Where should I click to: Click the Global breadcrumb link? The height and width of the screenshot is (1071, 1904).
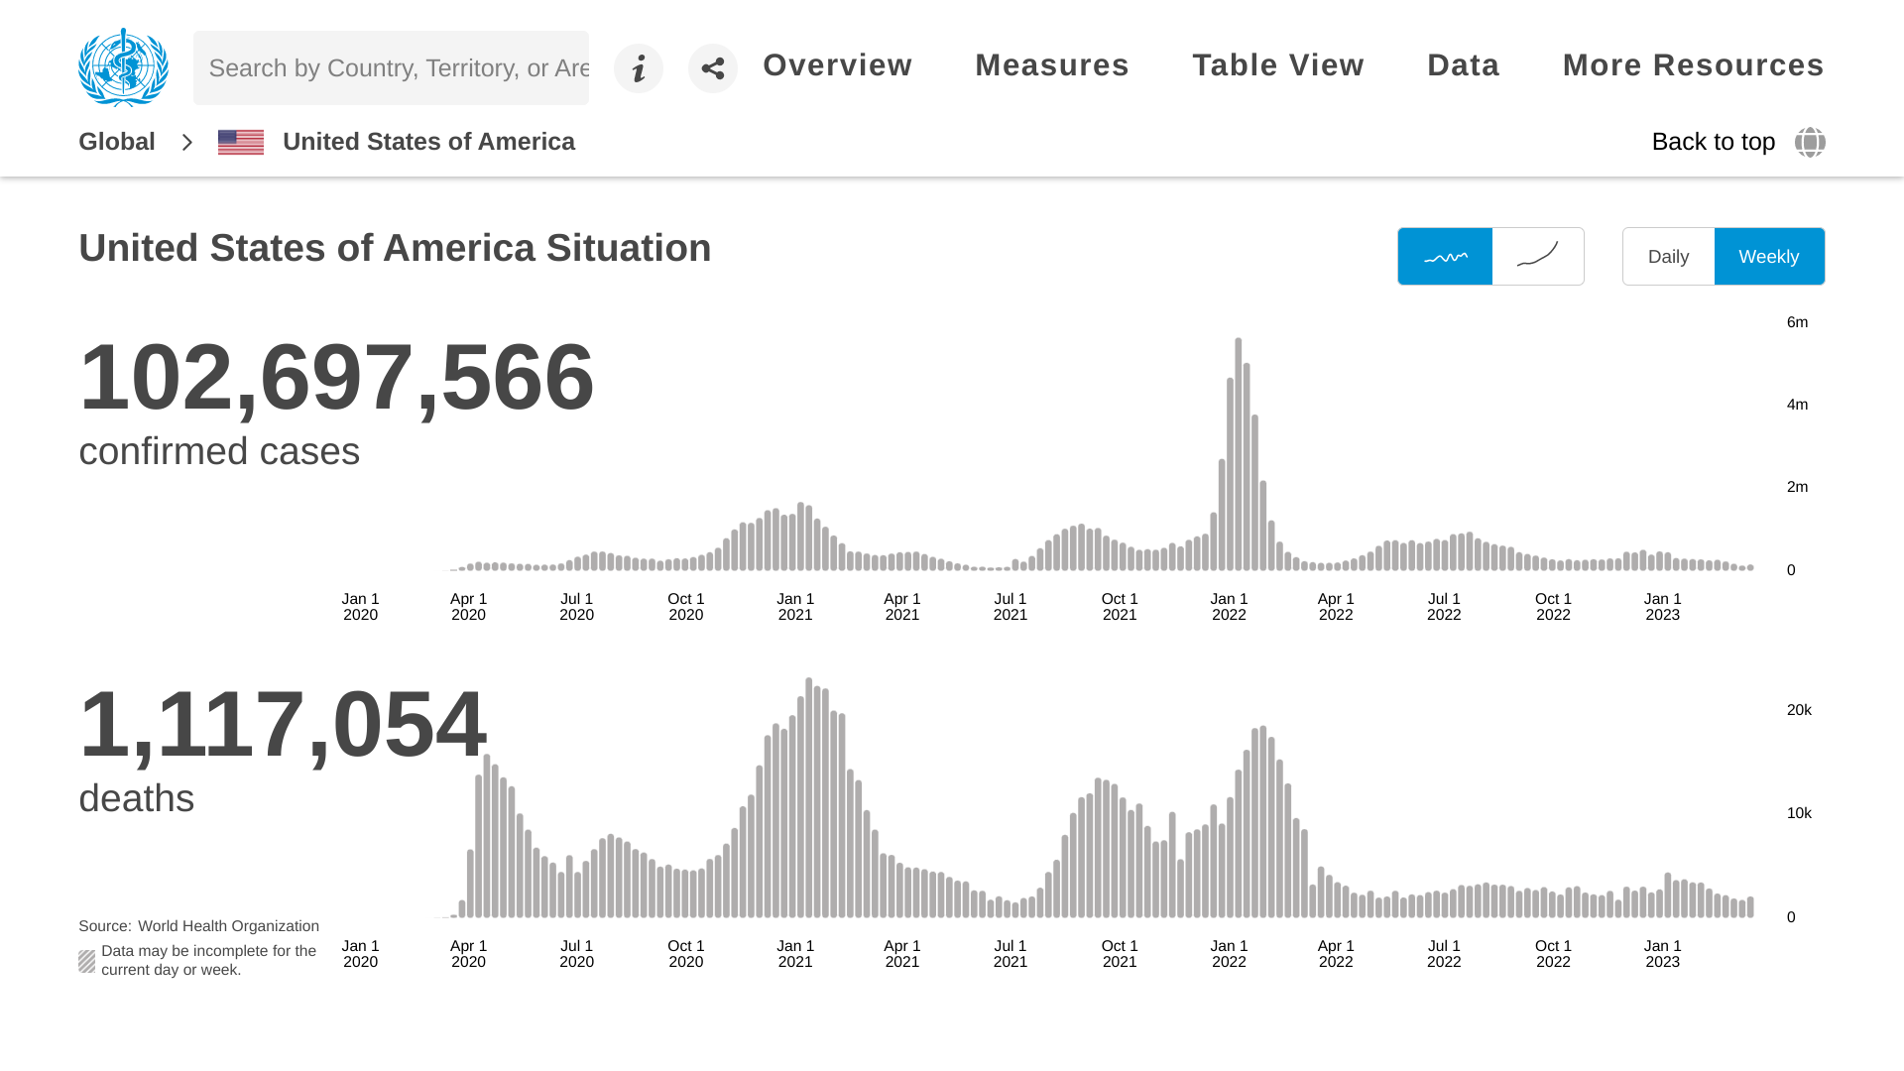[117, 142]
